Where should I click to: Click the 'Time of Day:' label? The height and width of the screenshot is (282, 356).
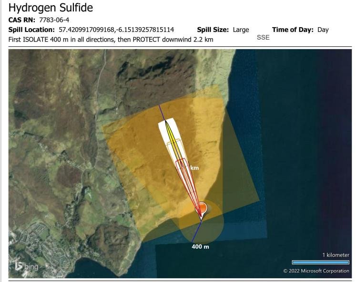click(293, 30)
